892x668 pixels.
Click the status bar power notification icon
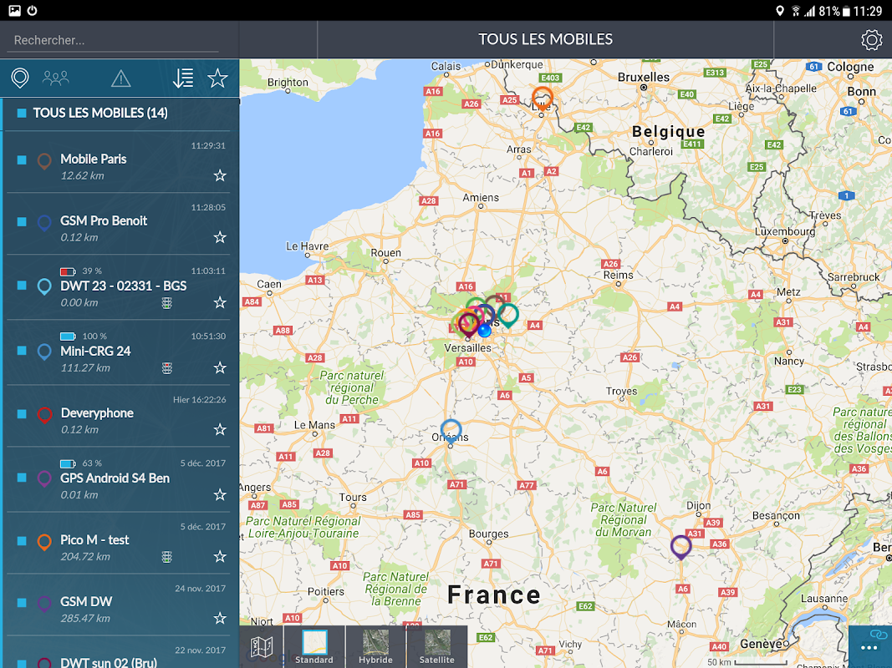click(x=33, y=10)
